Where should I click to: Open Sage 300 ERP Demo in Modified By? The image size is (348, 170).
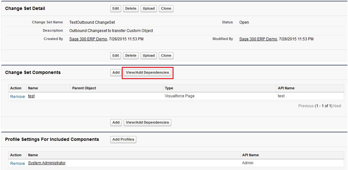pyautogui.click(x=258, y=39)
